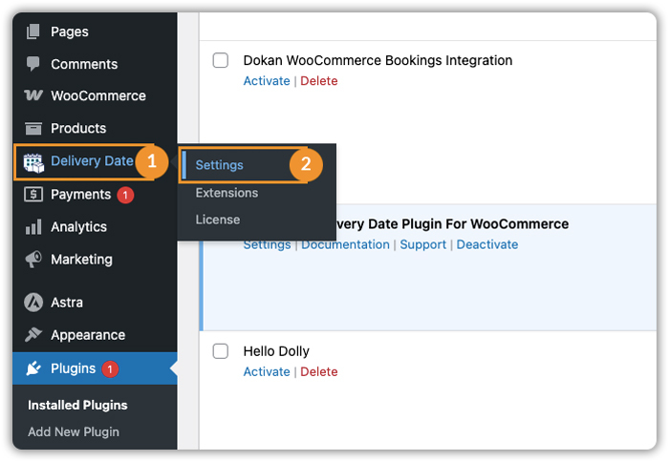Viewport: 669px width, 462px height.
Task: Open the Delivery Date menu
Action: [x=92, y=160]
